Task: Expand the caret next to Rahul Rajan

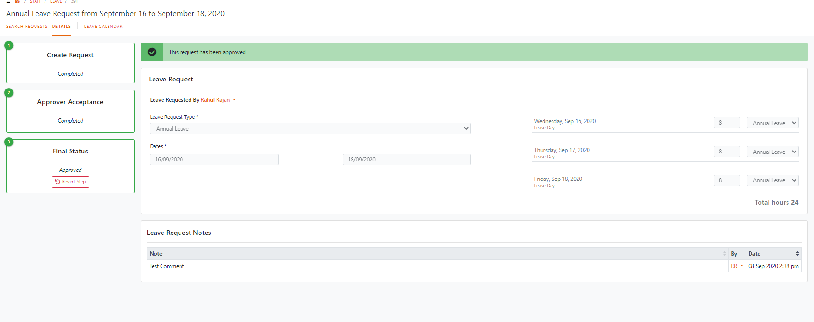Action: coord(234,100)
